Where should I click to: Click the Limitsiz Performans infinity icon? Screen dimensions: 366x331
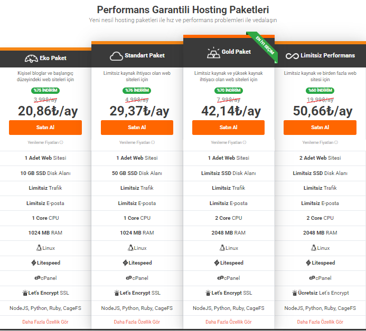pos(292,55)
